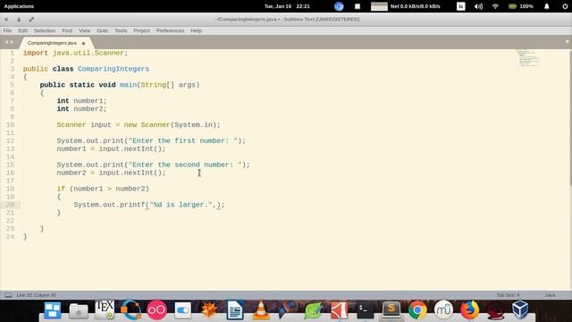Click the Sublime Text icon in the dock
Screen dimensions: 572x322
coord(391,310)
